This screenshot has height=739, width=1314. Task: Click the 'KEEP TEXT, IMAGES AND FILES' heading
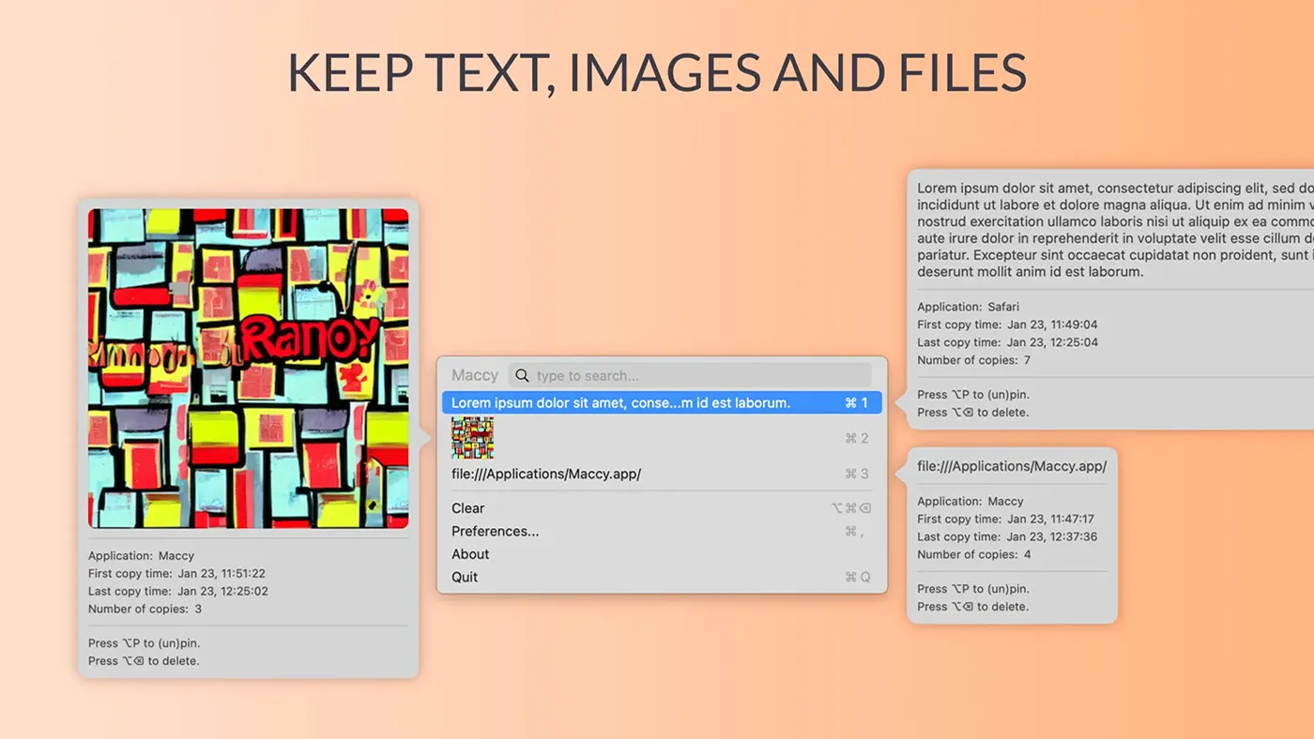[657, 72]
